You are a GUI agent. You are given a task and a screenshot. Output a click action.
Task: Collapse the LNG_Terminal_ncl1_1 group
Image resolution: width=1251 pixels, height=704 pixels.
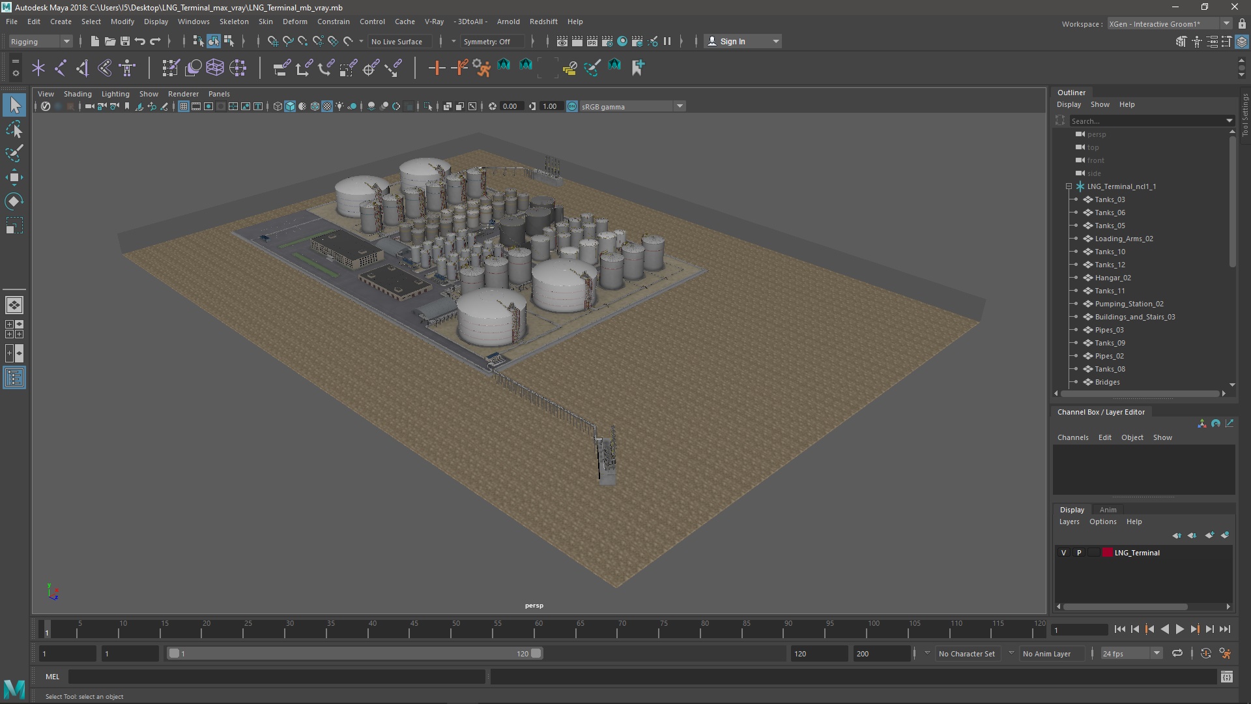1069,186
